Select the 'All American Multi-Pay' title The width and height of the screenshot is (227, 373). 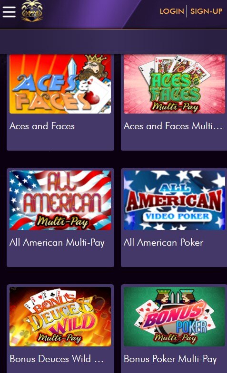57,243
